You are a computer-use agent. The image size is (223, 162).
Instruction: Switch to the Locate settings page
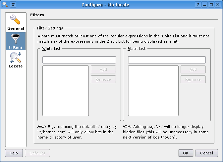point(16,60)
